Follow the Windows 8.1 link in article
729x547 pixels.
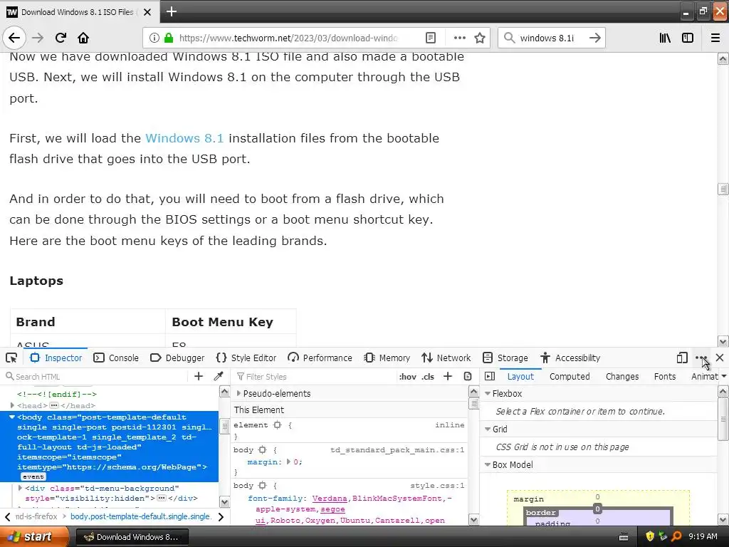point(184,138)
